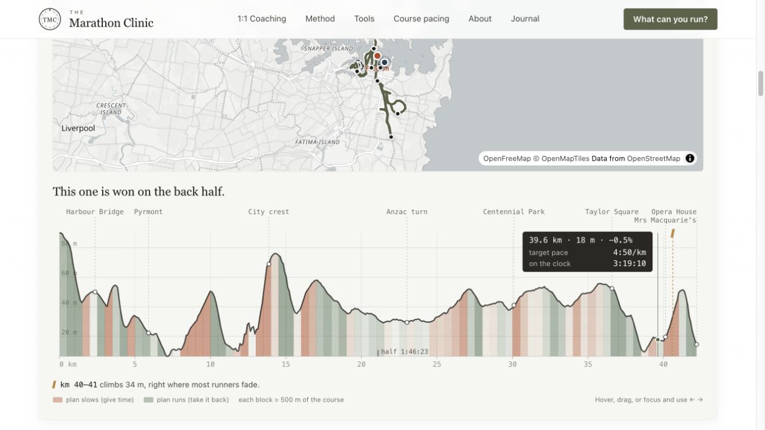The image size is (765, 430).
Task: Follow the OpenMapTiles attribution link
Action: pos(565,158)
